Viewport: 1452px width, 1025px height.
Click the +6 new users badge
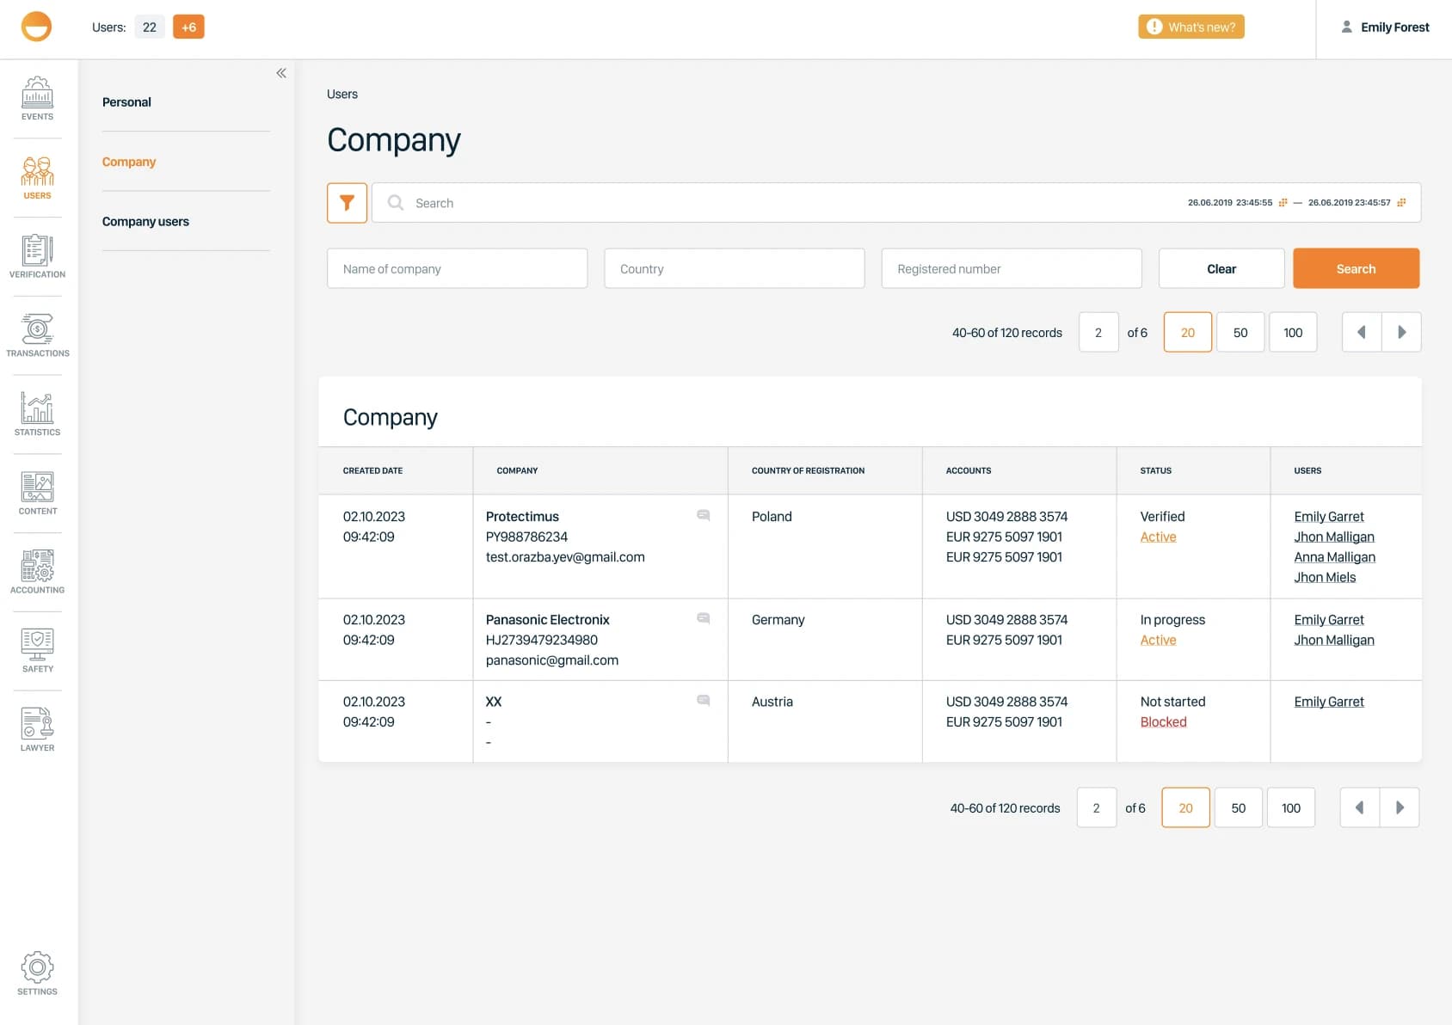coord(188,27)
